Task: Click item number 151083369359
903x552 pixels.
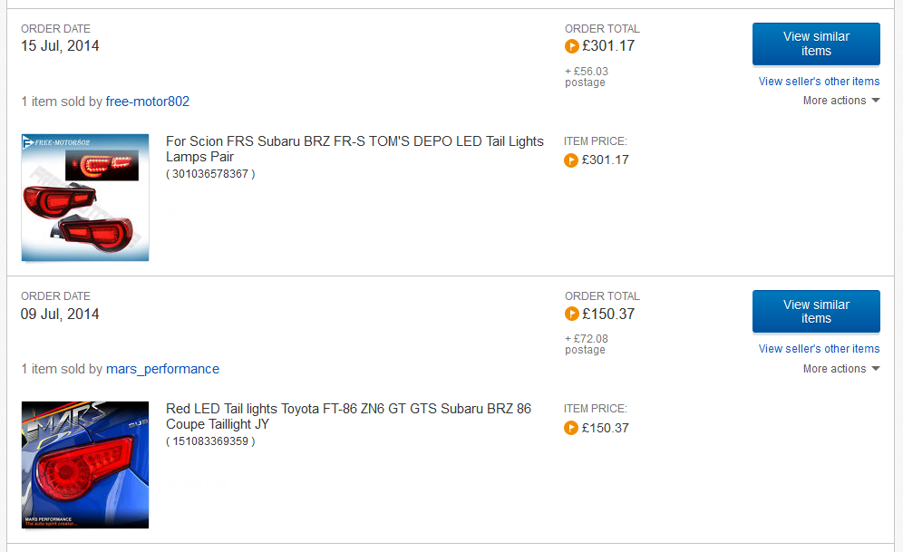Action: (210, 441)
